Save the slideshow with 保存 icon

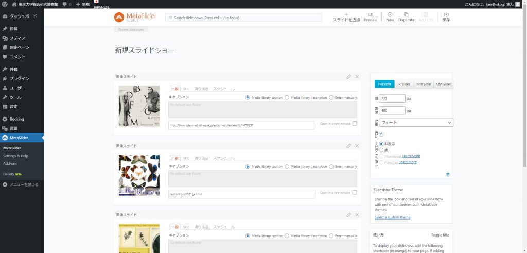tap(446, 15)
